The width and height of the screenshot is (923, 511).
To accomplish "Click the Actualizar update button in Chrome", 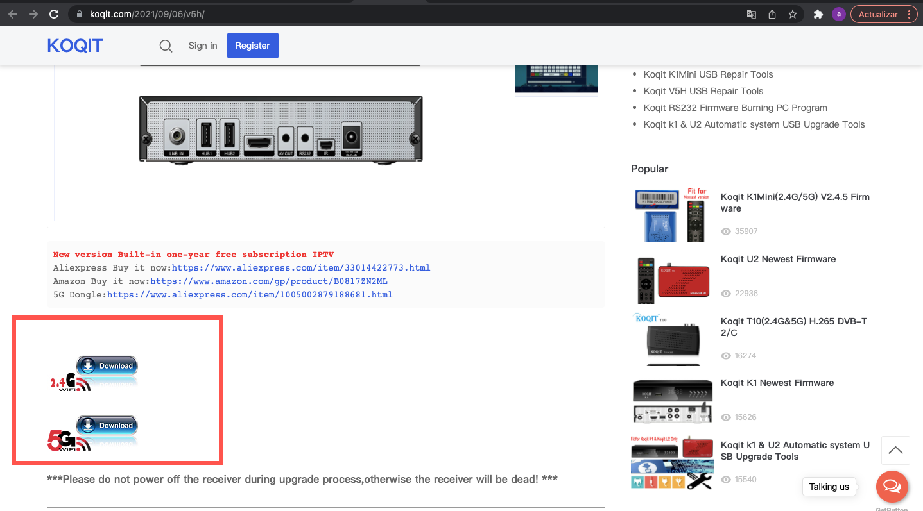I will (877, 14).
